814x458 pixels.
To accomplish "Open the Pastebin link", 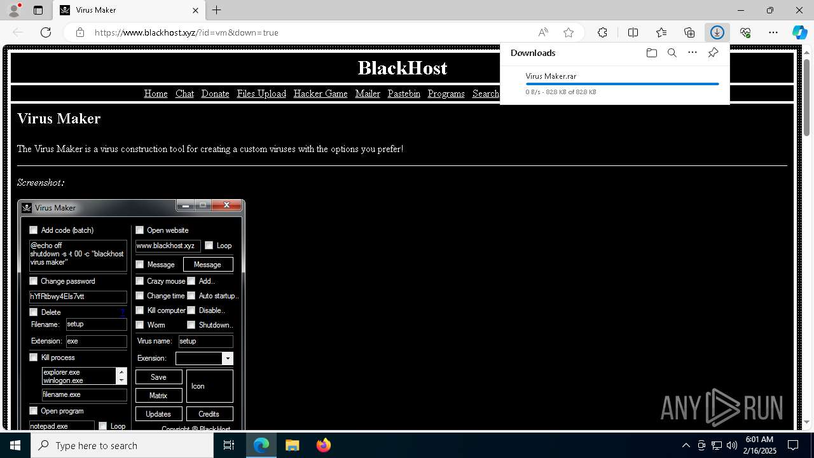I will coord(404,94).
